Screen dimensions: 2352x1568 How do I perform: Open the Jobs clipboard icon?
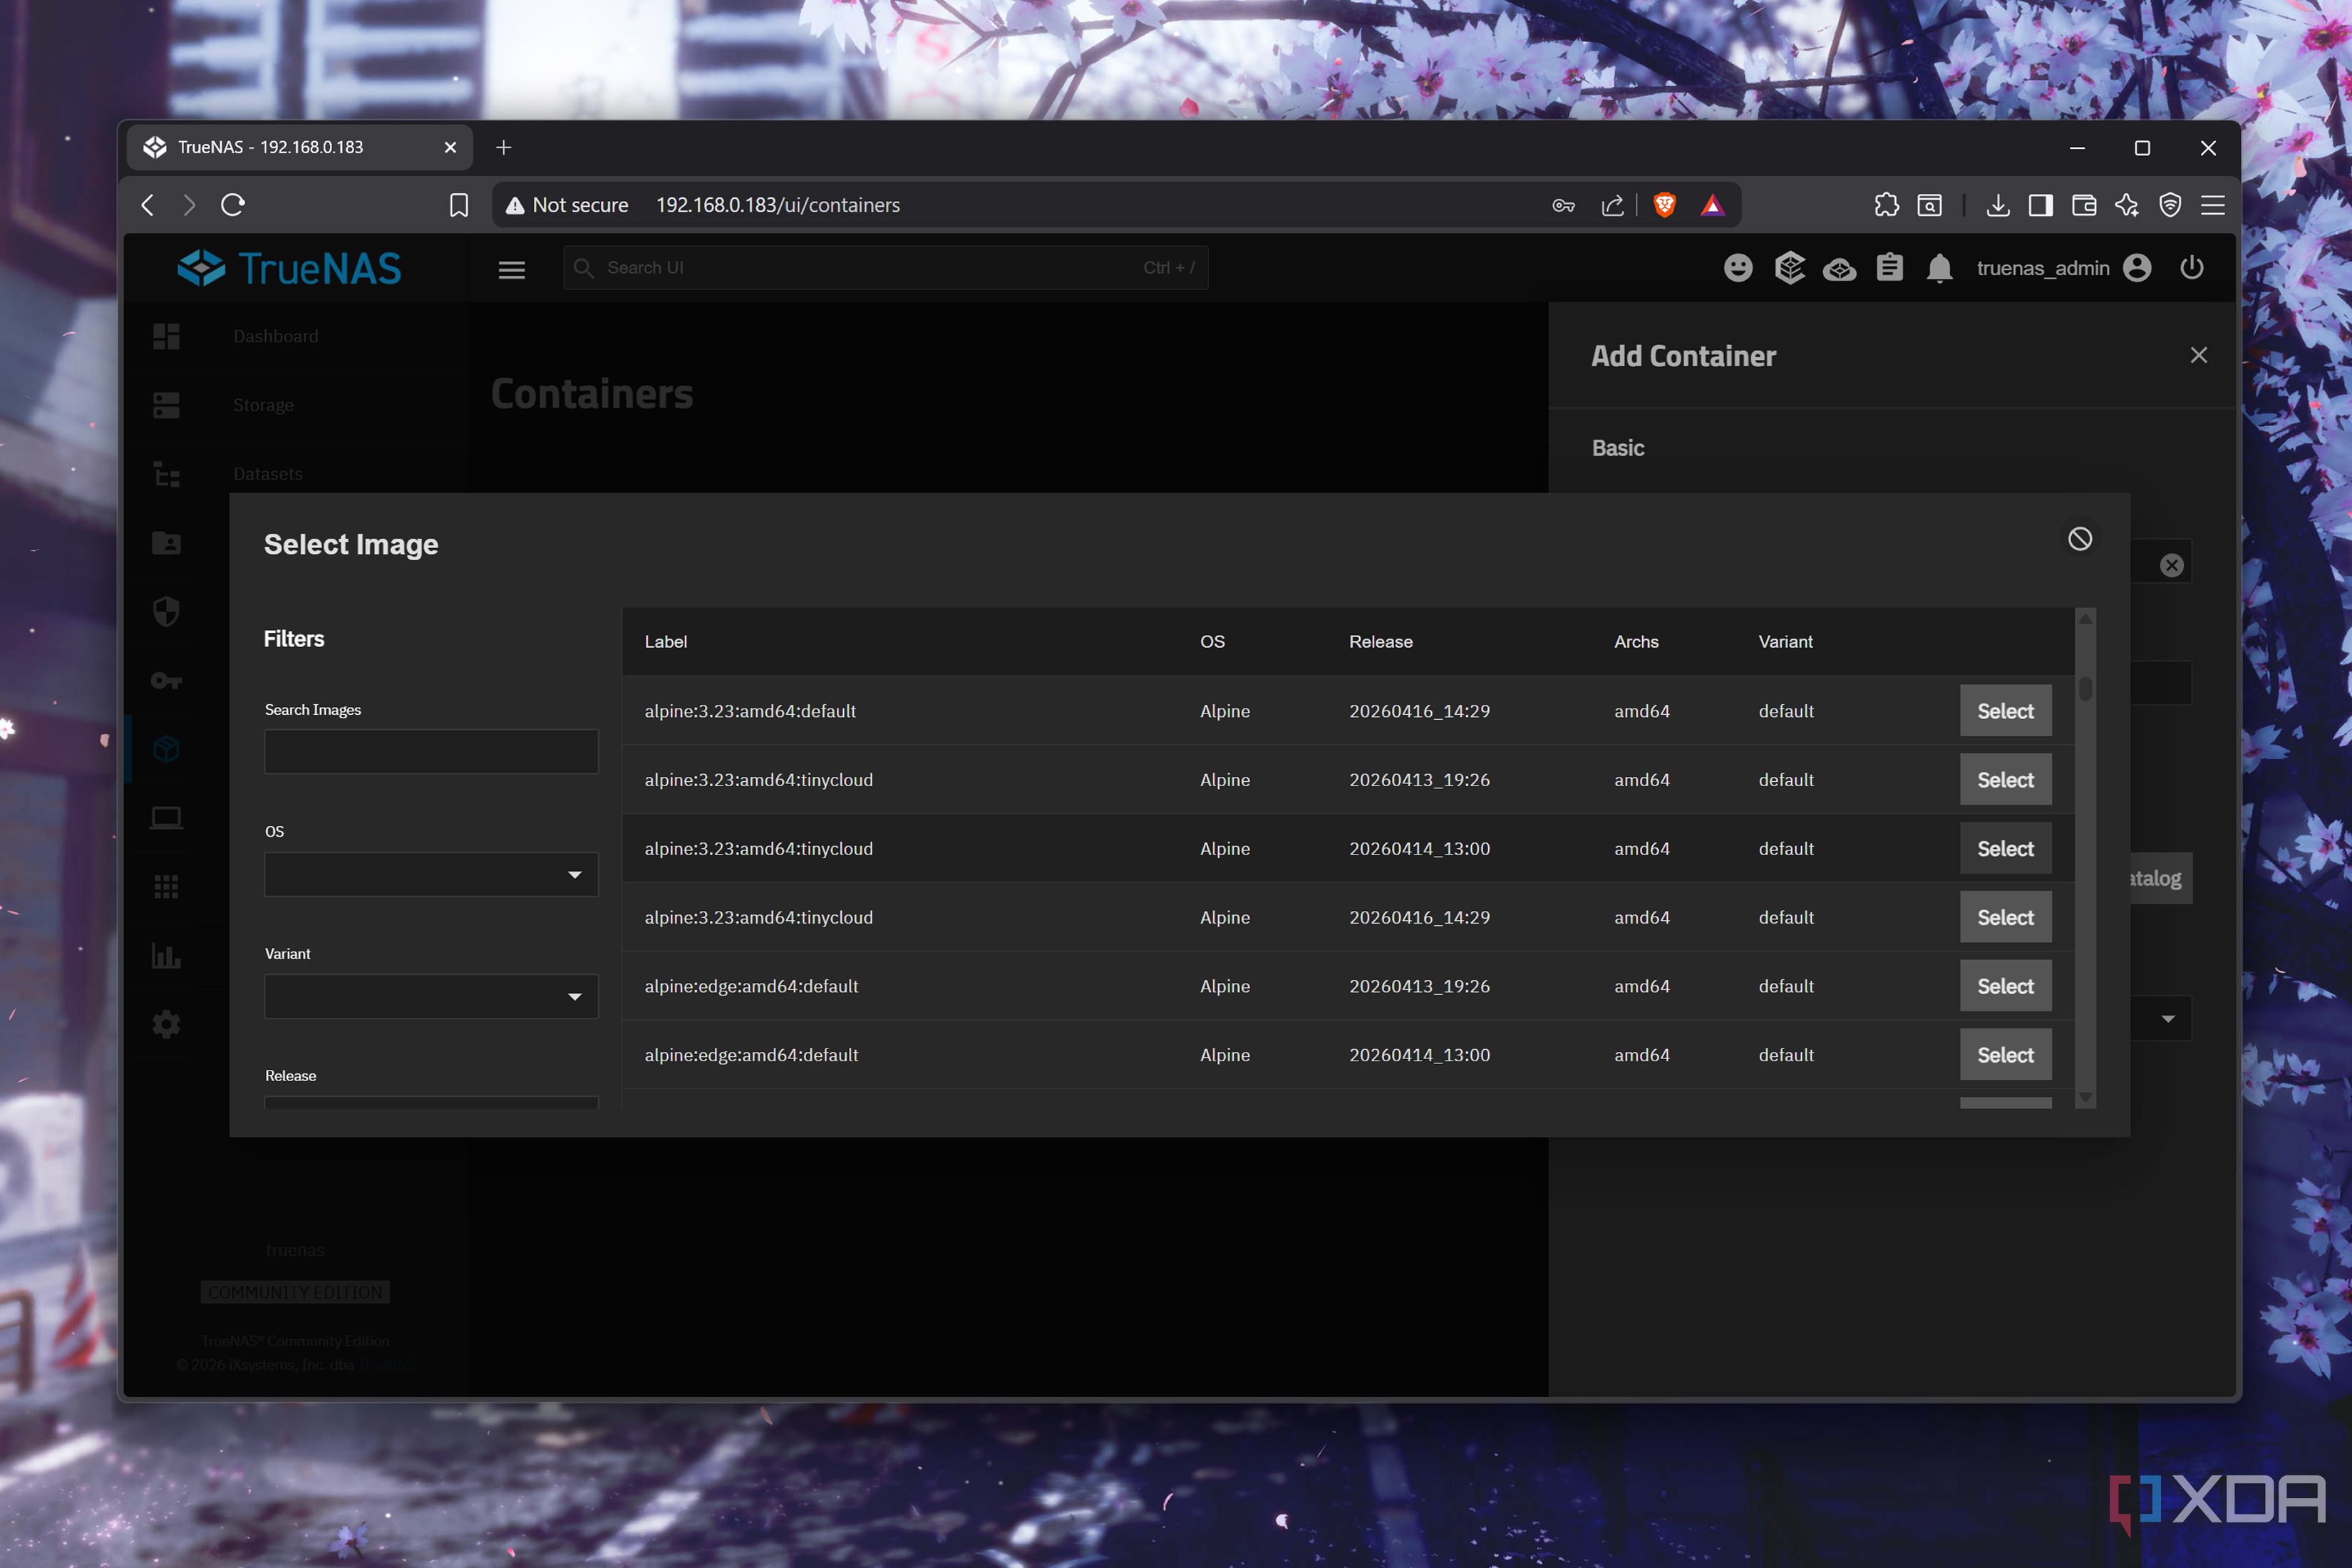tap(1889, 268)
